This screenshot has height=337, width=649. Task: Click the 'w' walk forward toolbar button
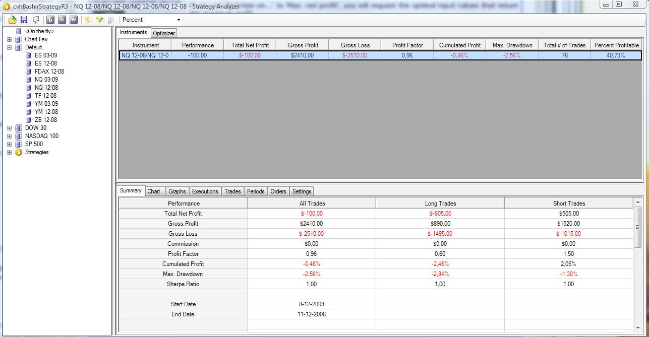tap(74, 20)
